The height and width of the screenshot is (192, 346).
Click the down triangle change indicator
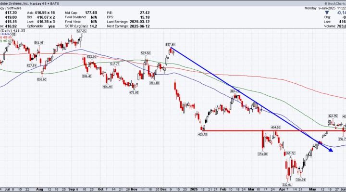coord(327,13)
